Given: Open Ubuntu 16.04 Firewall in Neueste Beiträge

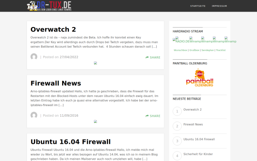Looking at the screenshot, I should click(199, 139).
